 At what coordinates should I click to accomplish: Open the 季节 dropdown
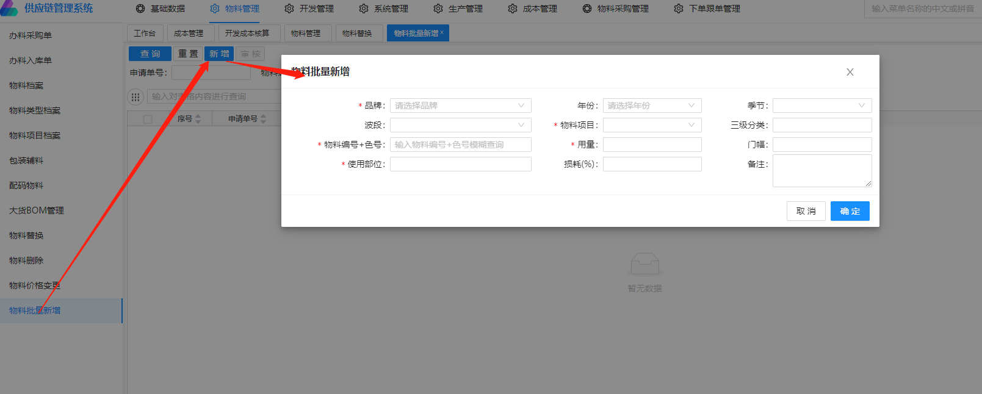pos(821,106)
